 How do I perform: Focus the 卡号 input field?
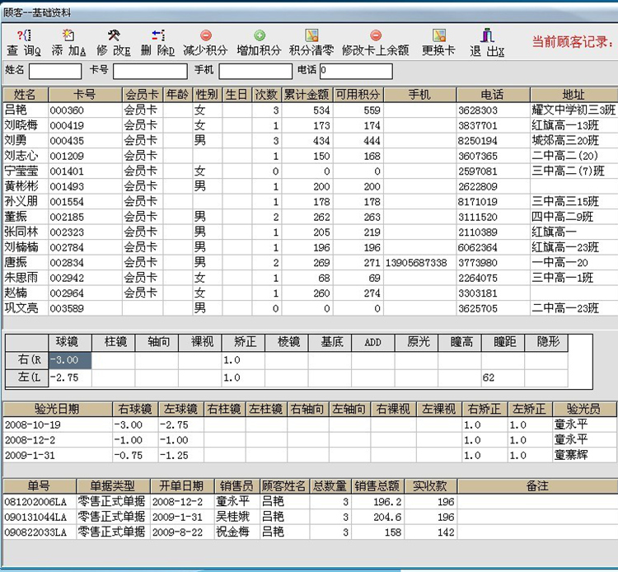tap(140, 71)
